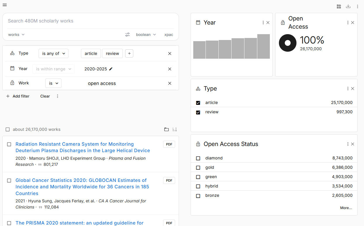The height and width of the screenshot is (226, 364).
Task: Click the calendar icon in Year widget
Action: (198, 22)
